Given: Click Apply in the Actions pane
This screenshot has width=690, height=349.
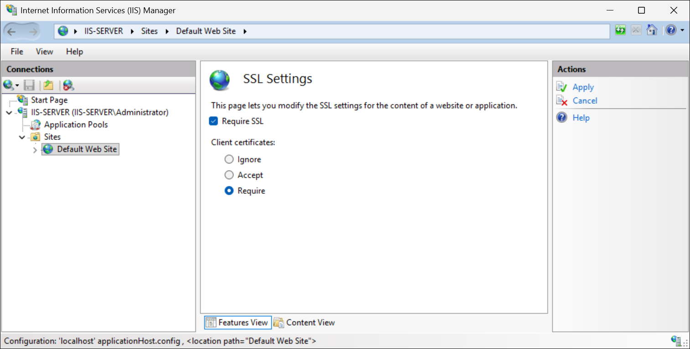Looking at the screenshot, I should pyautogui.click(x=583, y=87).
